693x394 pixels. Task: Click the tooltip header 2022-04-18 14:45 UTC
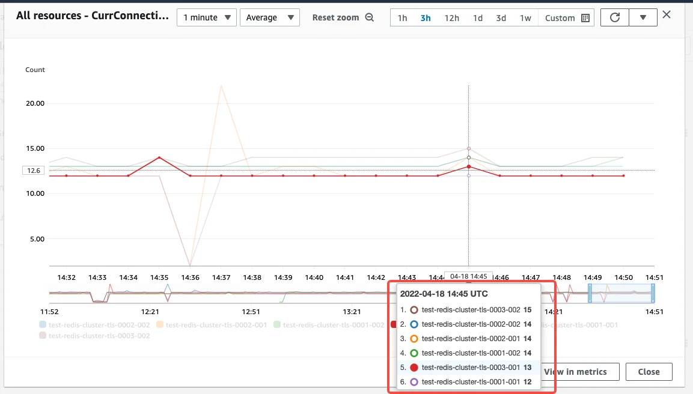444,294
